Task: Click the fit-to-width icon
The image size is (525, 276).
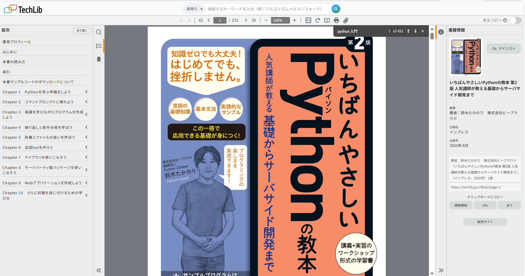Action: [308, 20]
